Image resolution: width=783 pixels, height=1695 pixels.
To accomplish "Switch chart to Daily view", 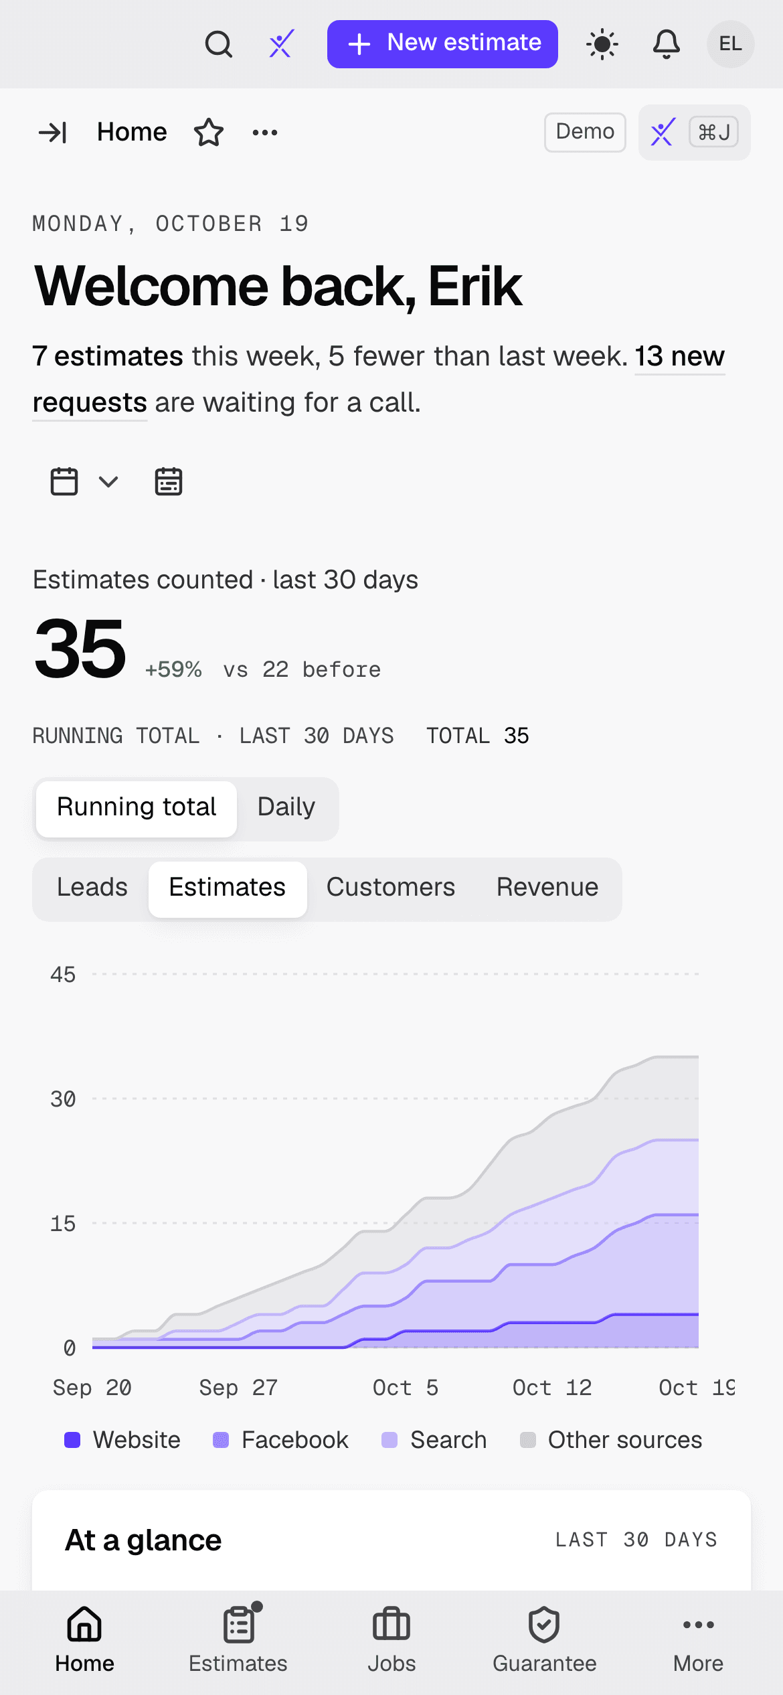I will coord(286,807).
